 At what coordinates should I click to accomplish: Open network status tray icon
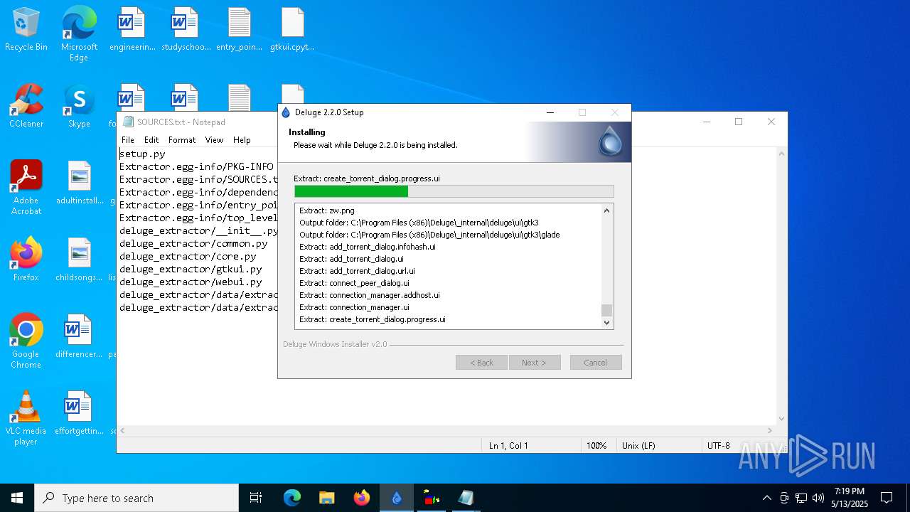[x=801, y=498]
